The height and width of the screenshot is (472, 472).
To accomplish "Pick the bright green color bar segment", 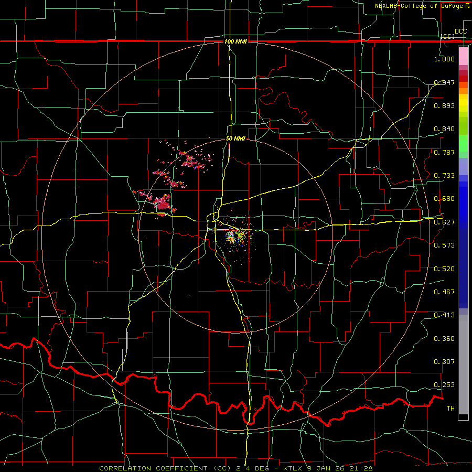I will click(463, 143).
